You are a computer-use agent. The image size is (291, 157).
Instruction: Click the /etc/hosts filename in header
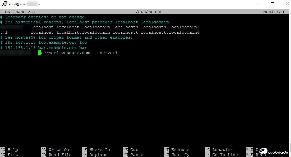click(x=148, y=12)
